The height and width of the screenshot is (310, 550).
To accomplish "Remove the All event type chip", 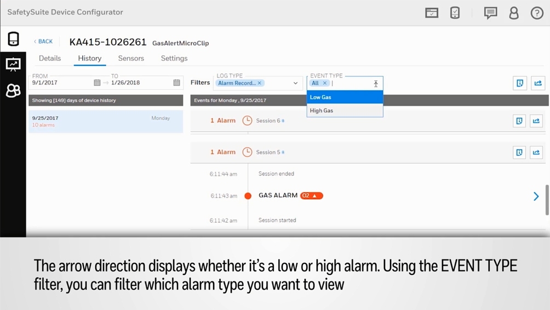I will tap(324, 83).
